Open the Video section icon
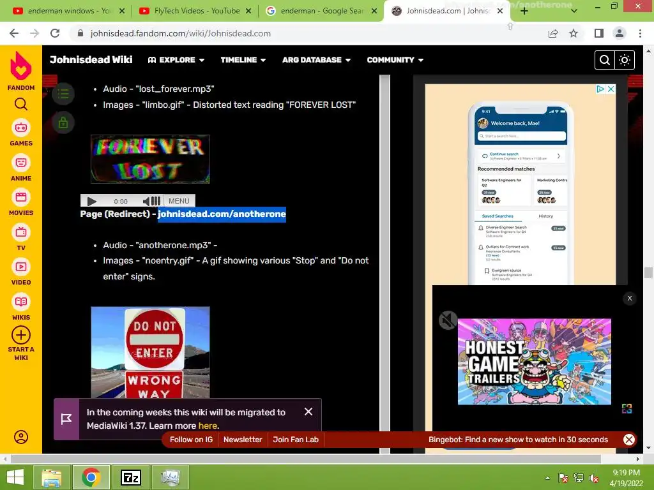 21,267
